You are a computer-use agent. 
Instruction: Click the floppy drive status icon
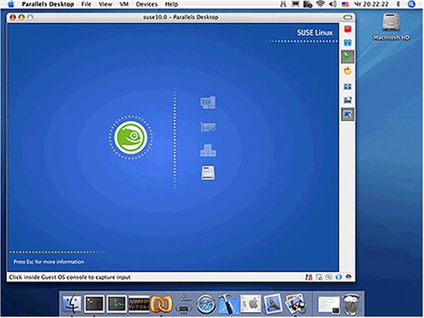click(x=319, y=277)
